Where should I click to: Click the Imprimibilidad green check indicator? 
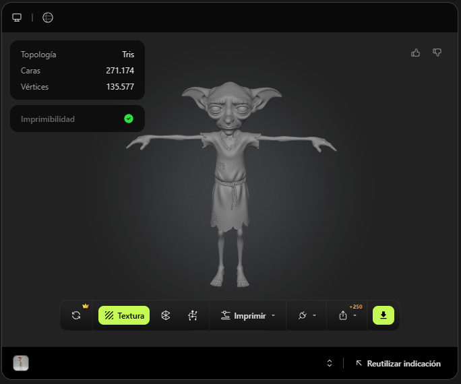(x=129, y=119)
